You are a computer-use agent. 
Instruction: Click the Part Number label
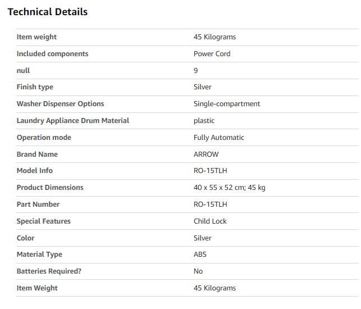click(38, 205)
